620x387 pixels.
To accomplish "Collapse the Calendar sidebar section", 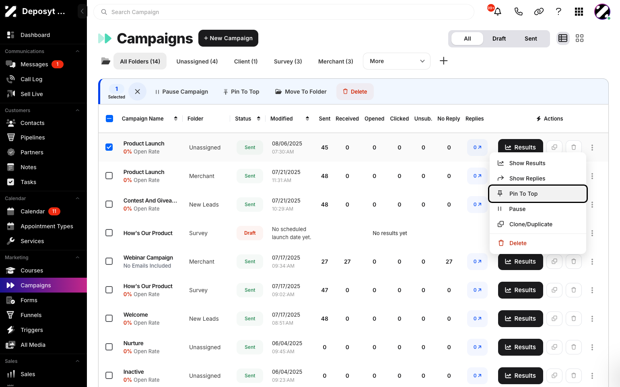I will pos(78,199).
